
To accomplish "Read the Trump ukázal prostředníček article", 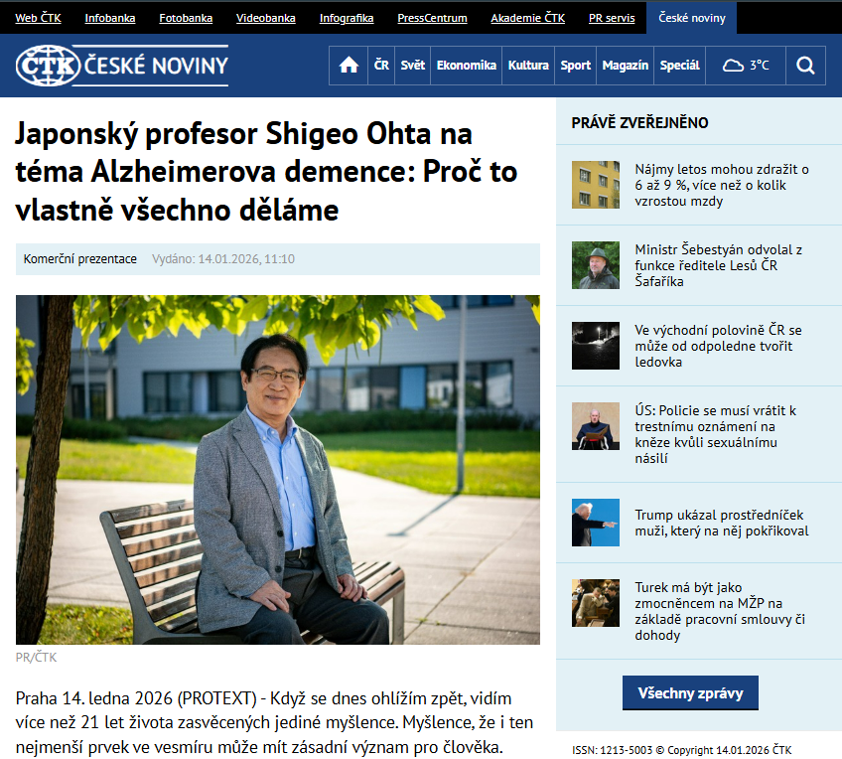I will 721,523.
